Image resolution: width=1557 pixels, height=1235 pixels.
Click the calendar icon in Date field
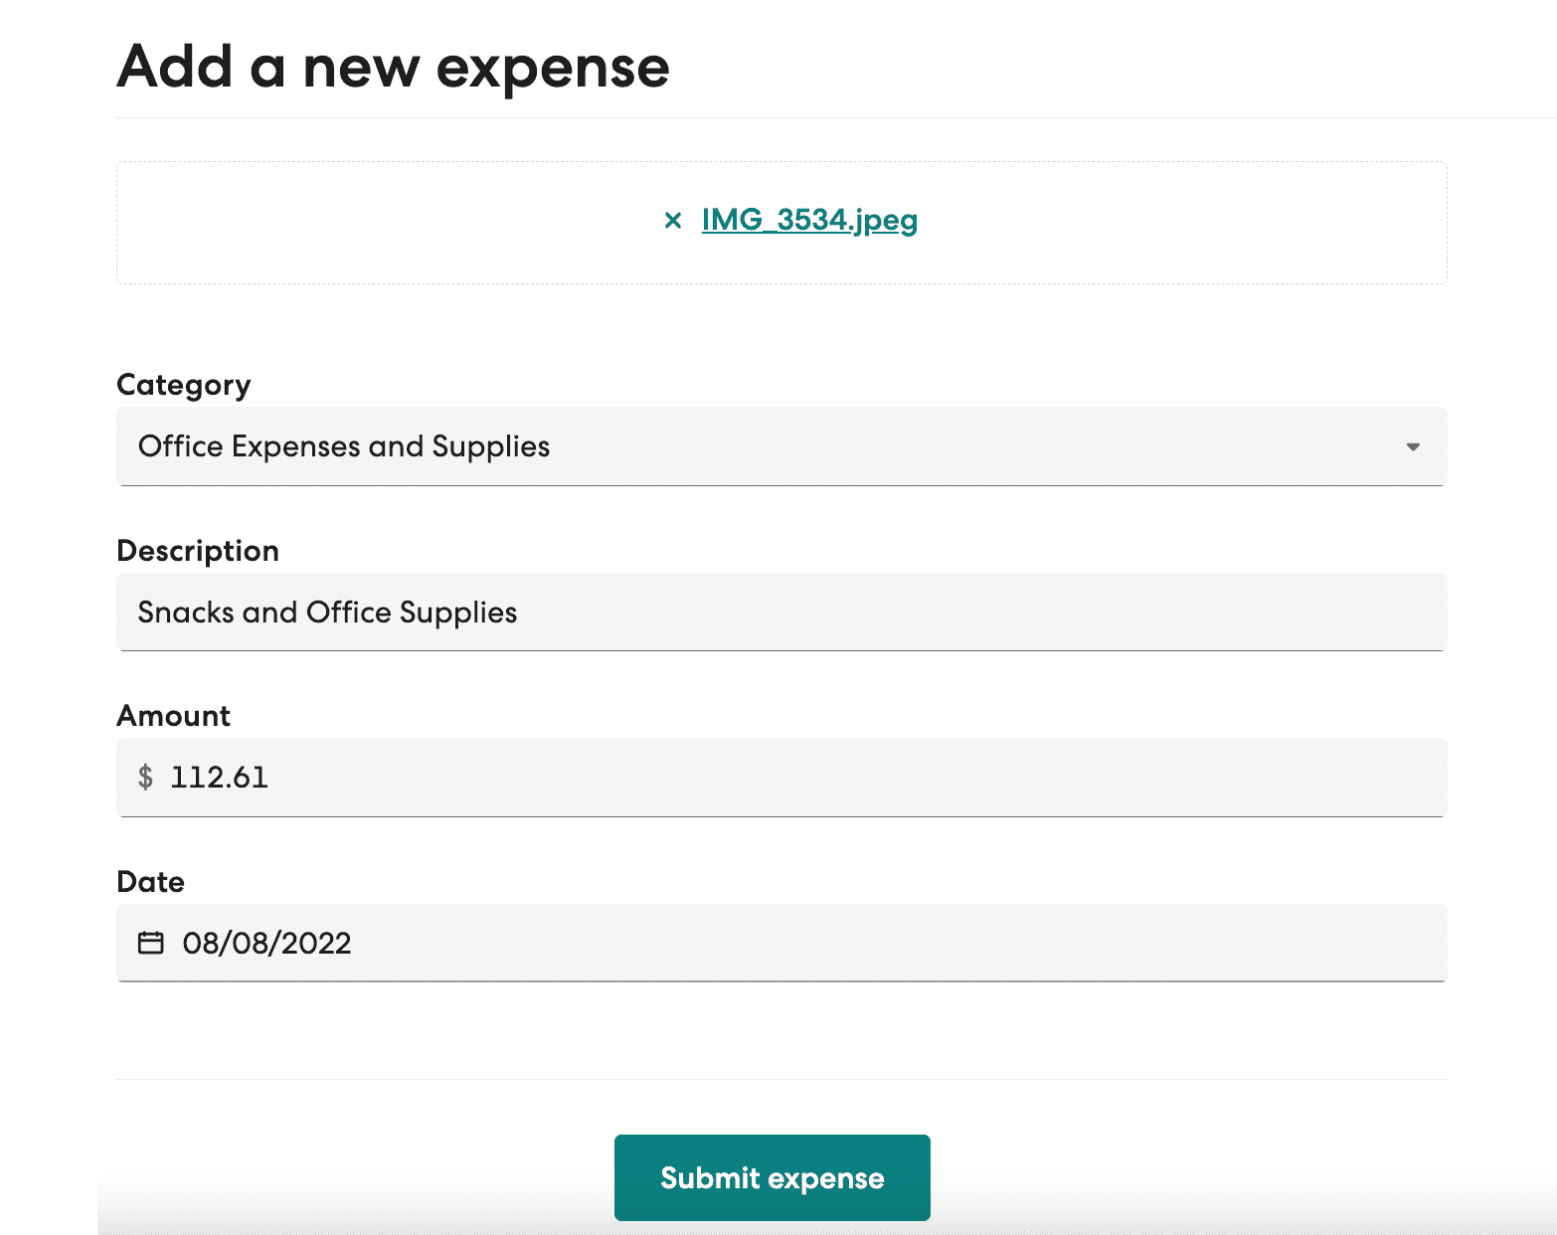[150, 943]
